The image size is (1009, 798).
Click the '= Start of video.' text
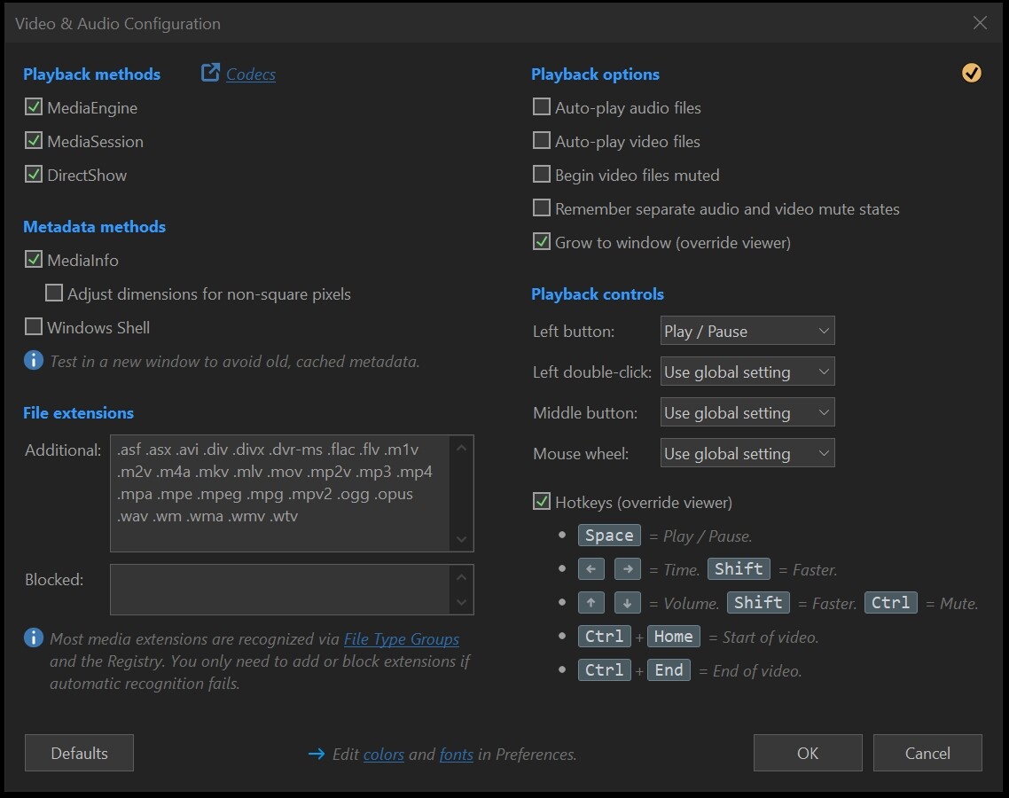click(763, 638)
